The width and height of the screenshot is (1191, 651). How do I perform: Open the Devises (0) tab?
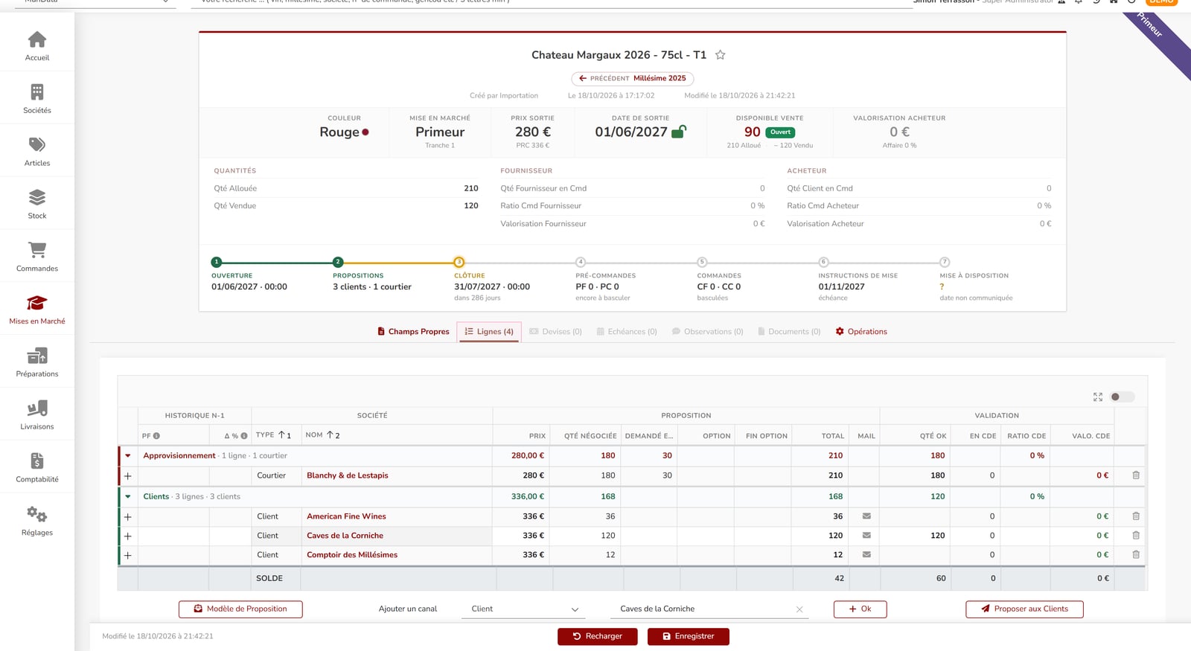point(555,332)
